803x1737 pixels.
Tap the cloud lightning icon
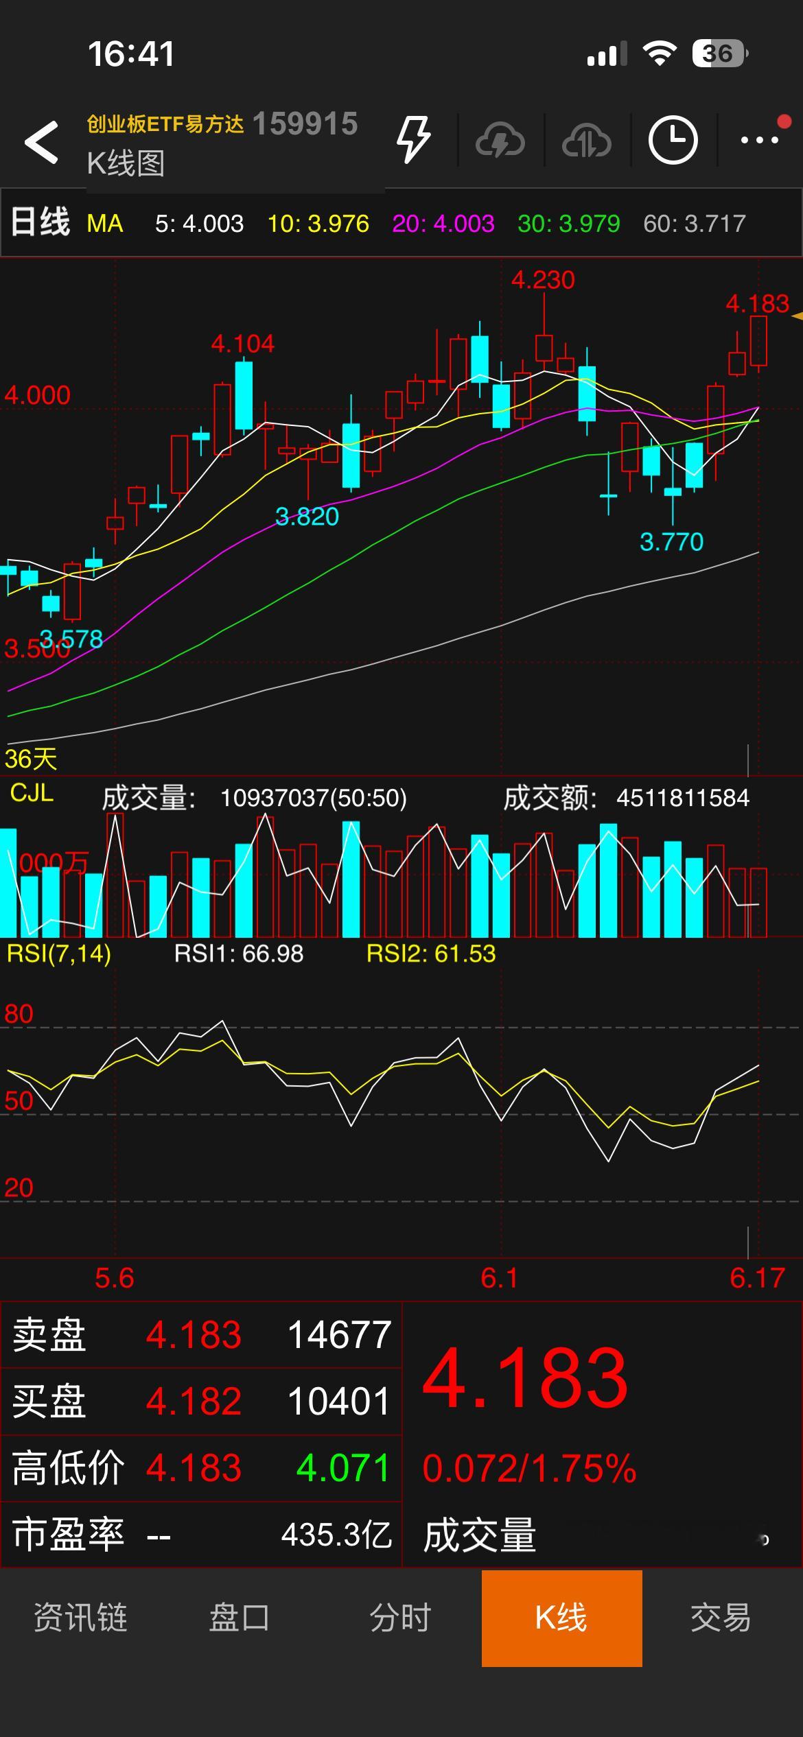[x=500, y=141]
